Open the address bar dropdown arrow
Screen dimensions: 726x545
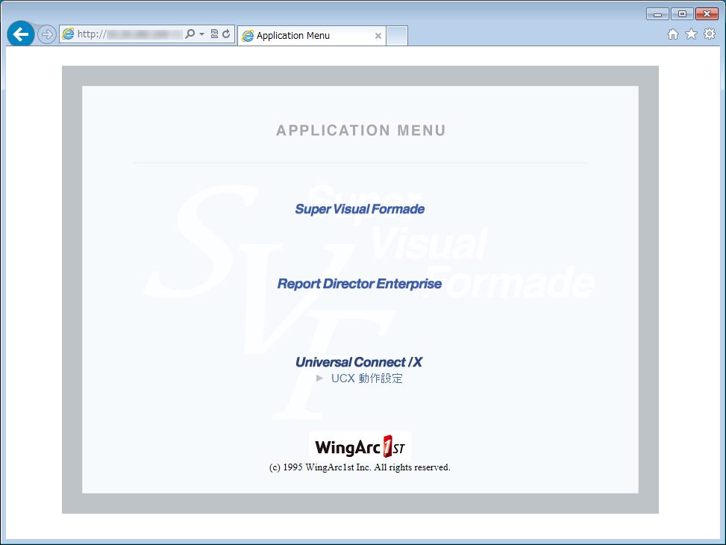(x=201, y=34)
